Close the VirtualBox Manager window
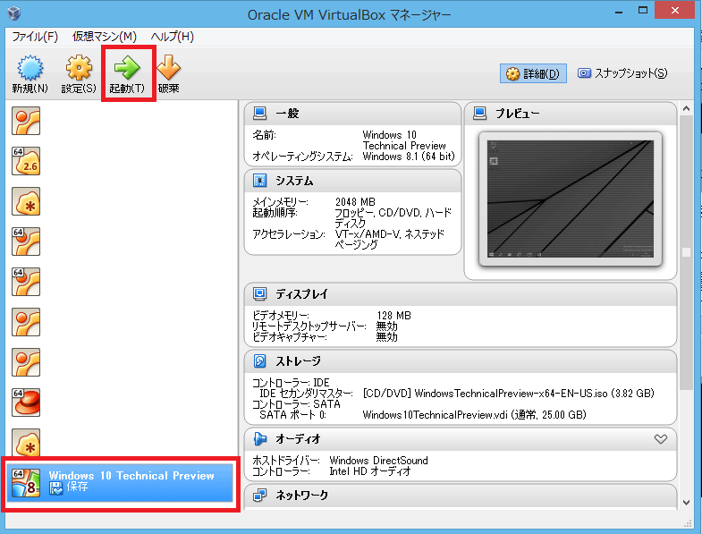The image size is (702, 534). pyautogui.click(x=674, y=11)
